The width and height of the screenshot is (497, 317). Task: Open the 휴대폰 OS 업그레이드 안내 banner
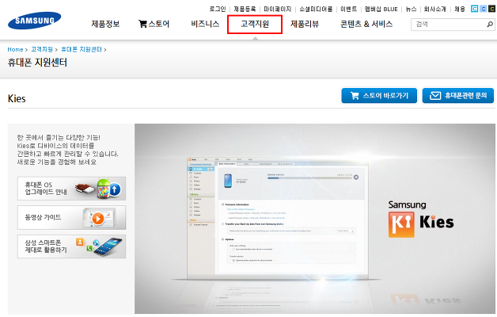pos(72,189)
